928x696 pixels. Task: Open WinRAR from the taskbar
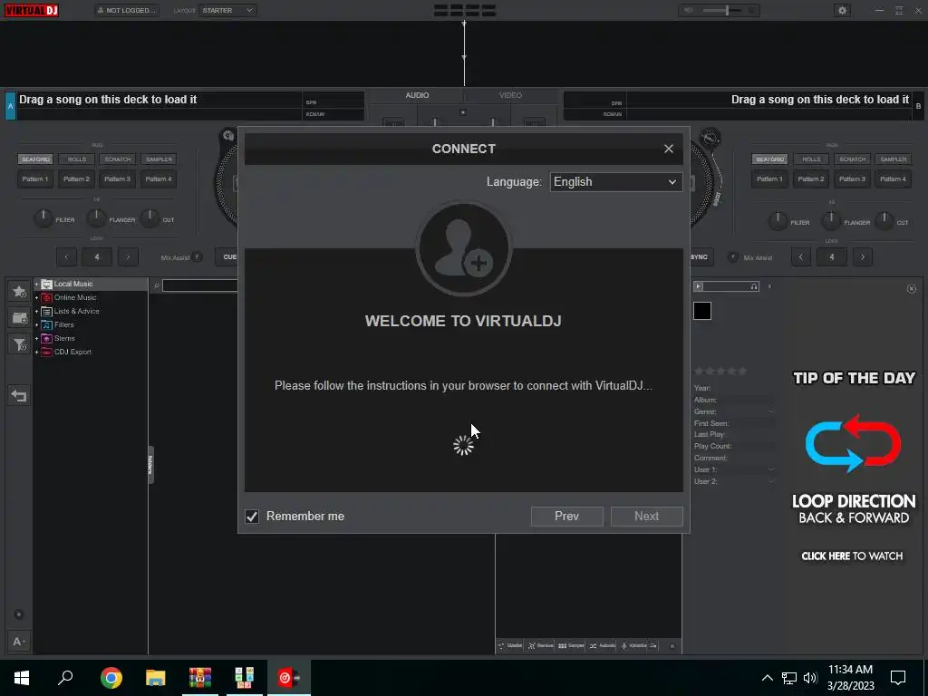pos(200,678)
